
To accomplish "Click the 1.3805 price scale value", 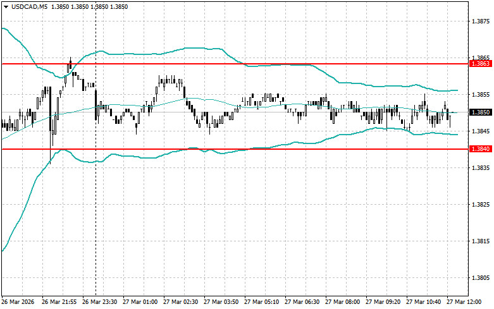I will pyautogui.click(x=481, y=278).
